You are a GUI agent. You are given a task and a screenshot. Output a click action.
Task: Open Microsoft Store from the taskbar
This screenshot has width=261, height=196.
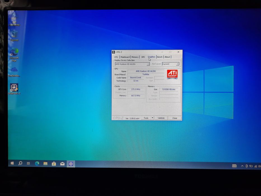point(54,164)
